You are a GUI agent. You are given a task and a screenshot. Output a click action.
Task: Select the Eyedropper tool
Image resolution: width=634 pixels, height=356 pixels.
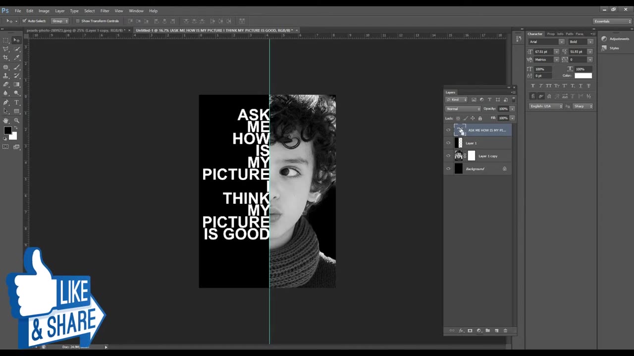click(16, 58)
